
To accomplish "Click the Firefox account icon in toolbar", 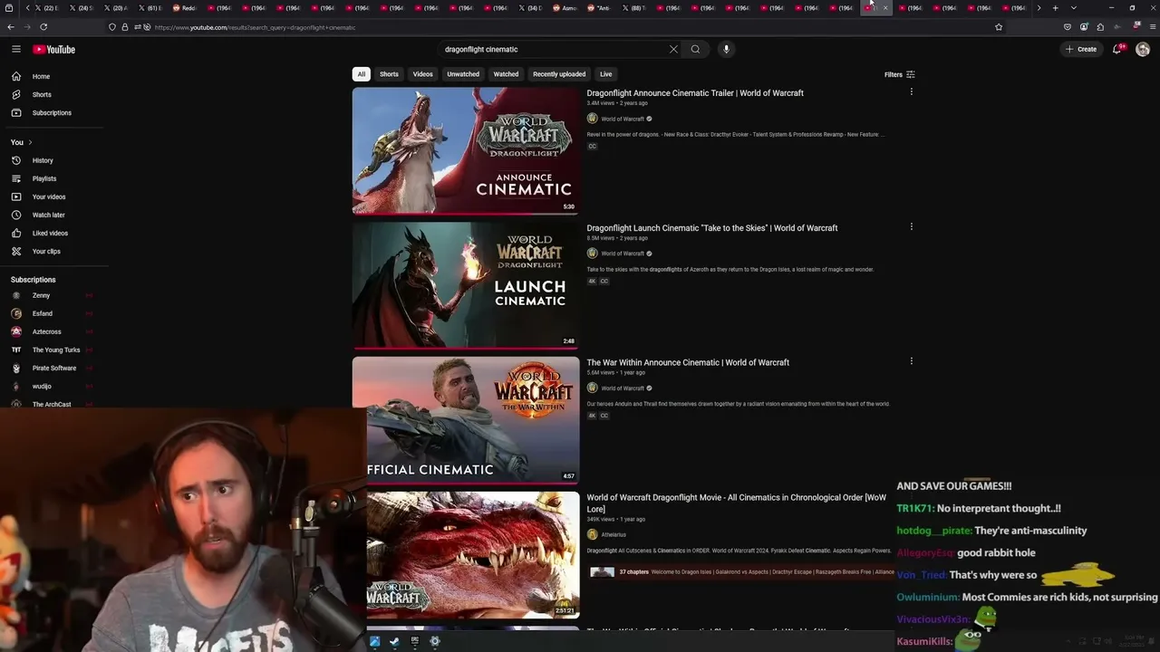I will 1084,27.
